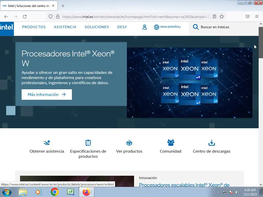Open a new tab with plus button
This screenshot has height=197, width=263.
(63, 6)
